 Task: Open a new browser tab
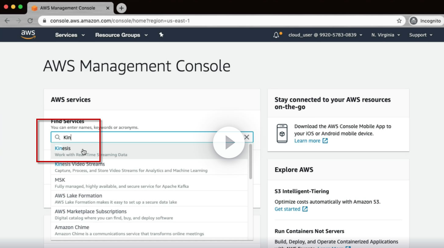coord(121,8)
